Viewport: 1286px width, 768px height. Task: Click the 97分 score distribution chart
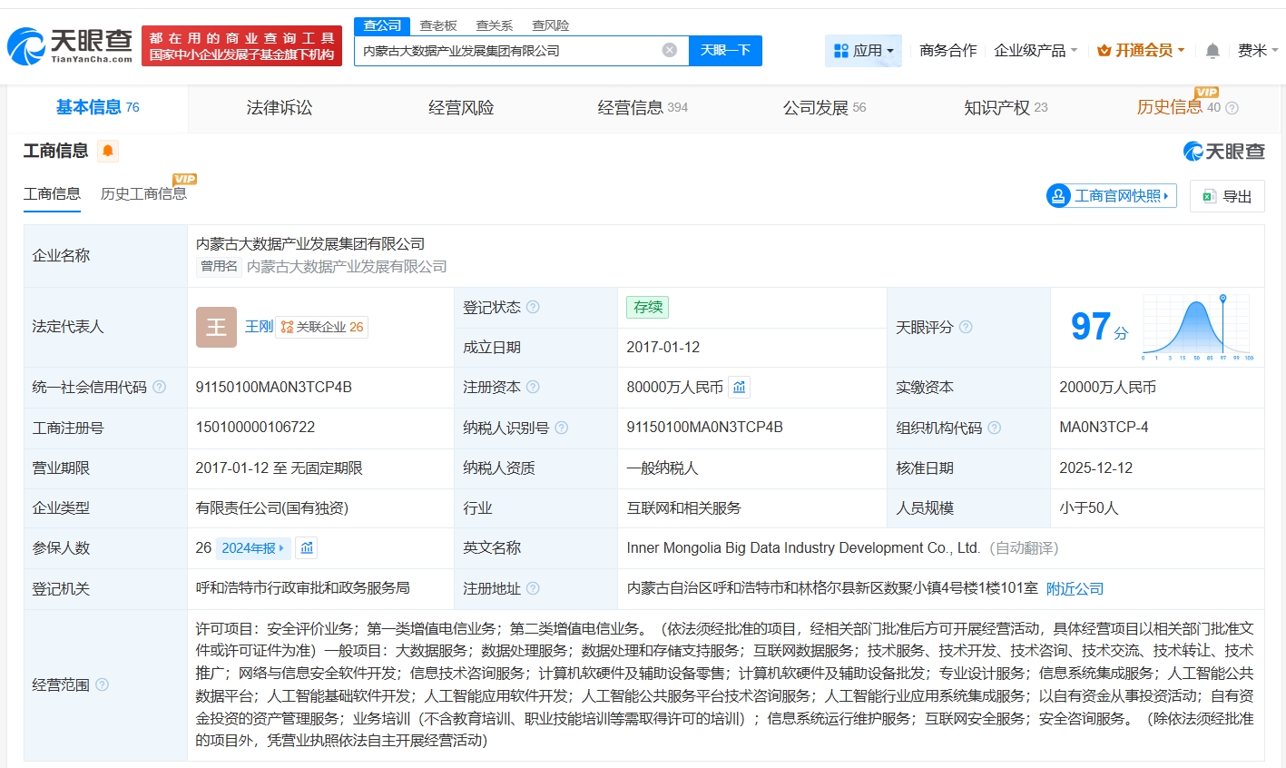1197,327
